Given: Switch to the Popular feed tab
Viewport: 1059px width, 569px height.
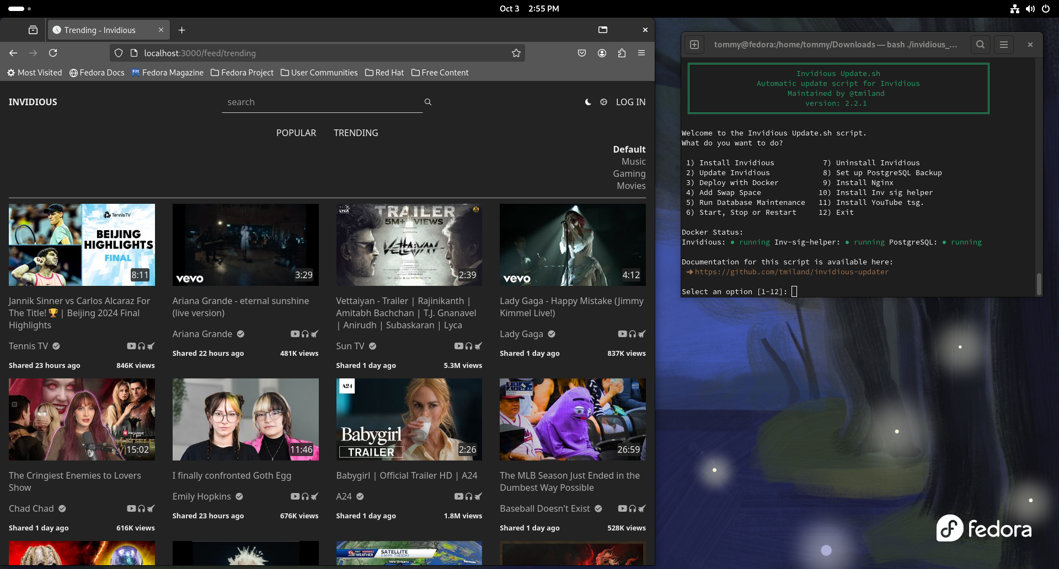Looking at the screenshot, I should [x=296, y=133].
